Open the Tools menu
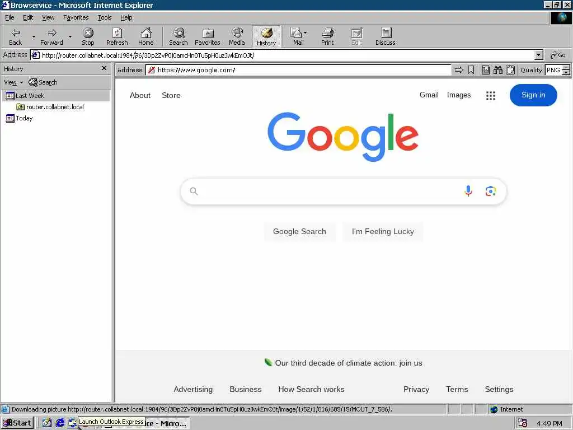Viewport: 573px width, 430px height. (x=105, y=17)
